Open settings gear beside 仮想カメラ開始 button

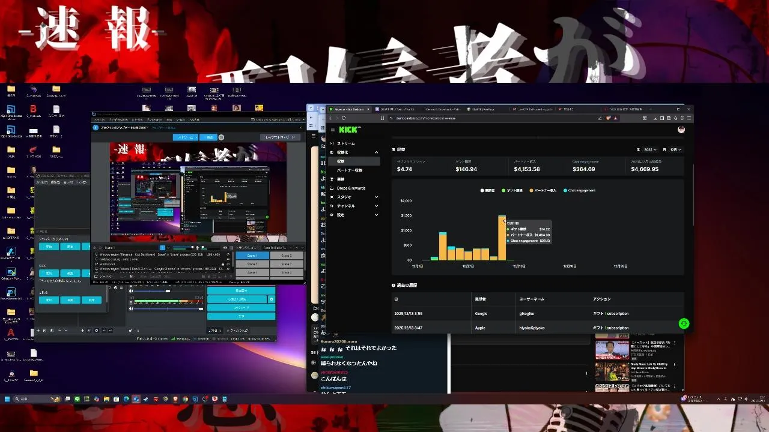click(x=272, y=299)
